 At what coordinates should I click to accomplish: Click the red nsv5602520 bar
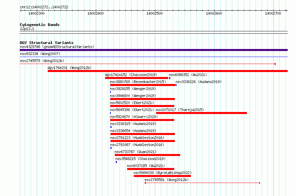tap(142, 106)
